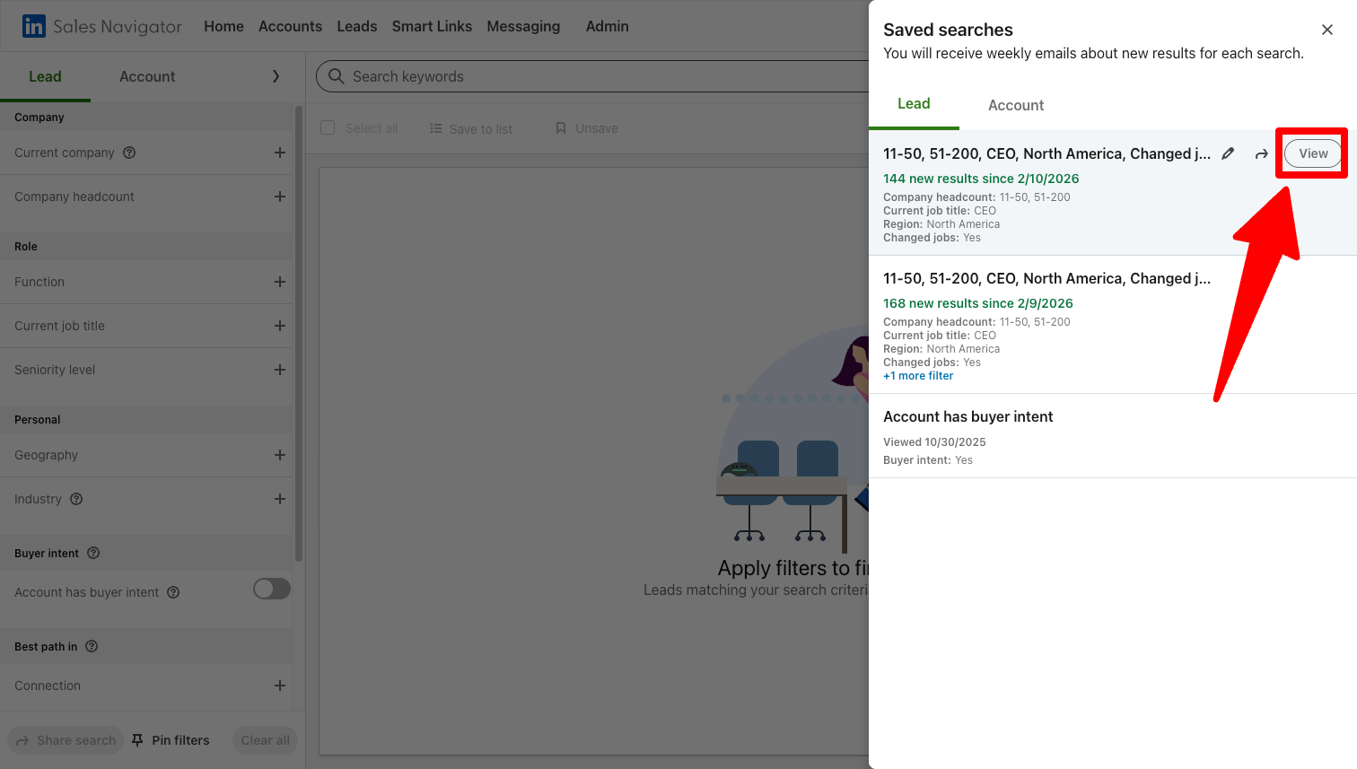Click the Unsave bookmark icon
This screenshot has width=1357, height=769.
(x=561, y=128)
